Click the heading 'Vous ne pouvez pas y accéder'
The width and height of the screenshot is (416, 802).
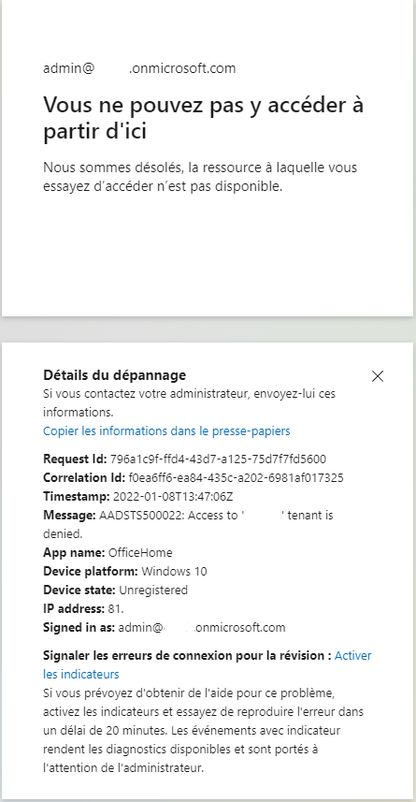(x=204, y=118)
